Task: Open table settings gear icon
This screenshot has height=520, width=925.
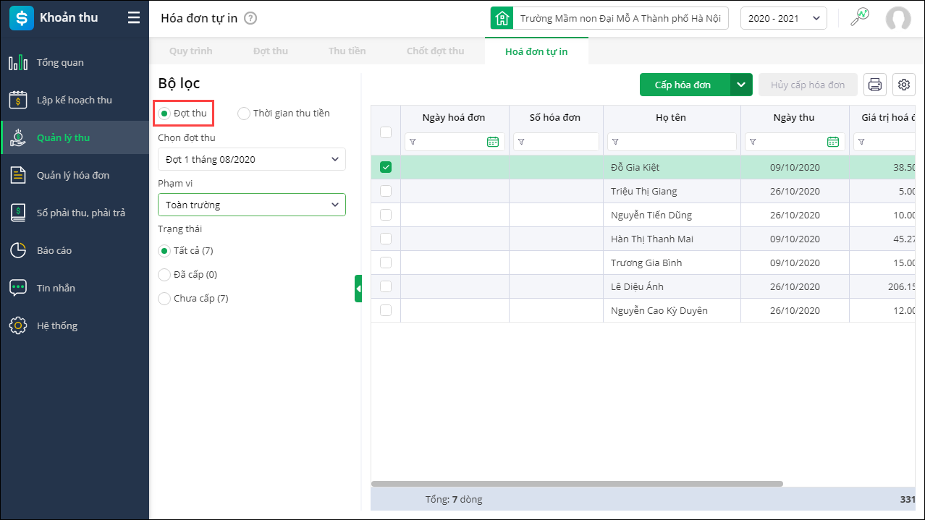Action: [904, 85]
